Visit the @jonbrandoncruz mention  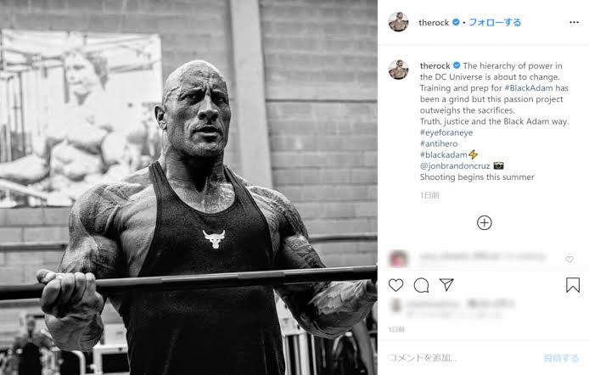click(x=455, y=166)
